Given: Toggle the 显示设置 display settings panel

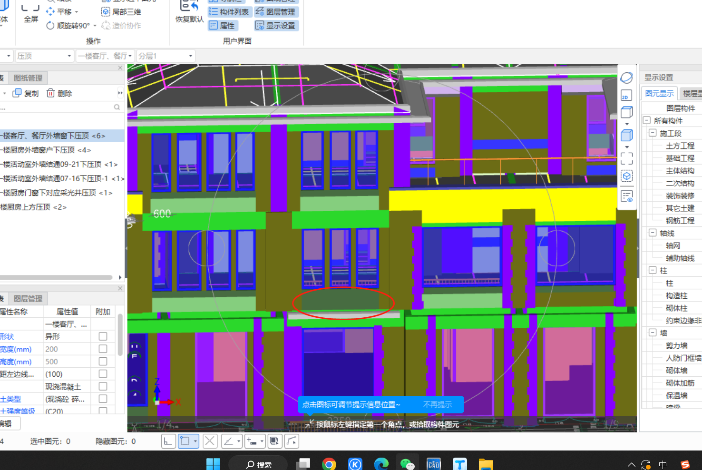Looking at the screenshot, I should tap(276, 26).
